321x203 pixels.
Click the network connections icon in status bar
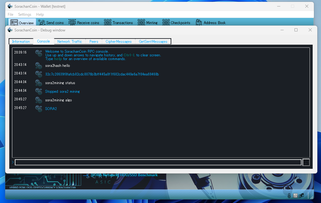coord(301,195)
